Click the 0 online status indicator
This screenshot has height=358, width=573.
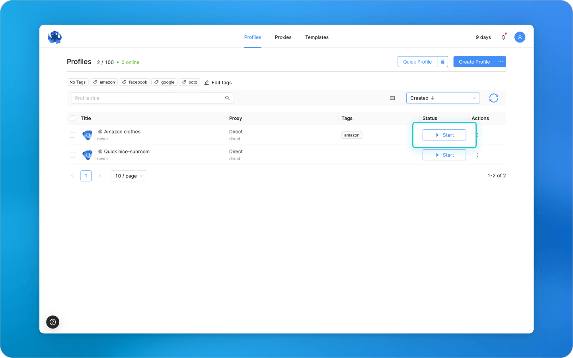tap(129, 62)
